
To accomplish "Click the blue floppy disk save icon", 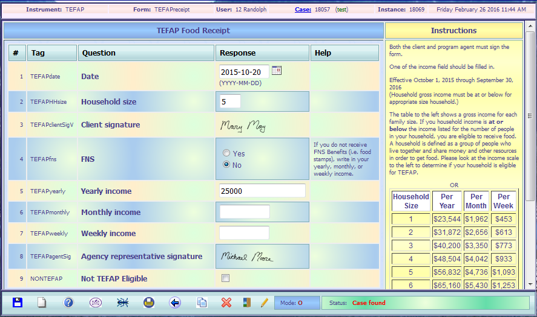I will (x=18, y=303).
